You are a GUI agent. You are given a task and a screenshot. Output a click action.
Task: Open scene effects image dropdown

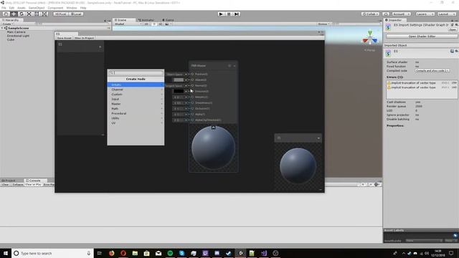click(x=168, y=24)
